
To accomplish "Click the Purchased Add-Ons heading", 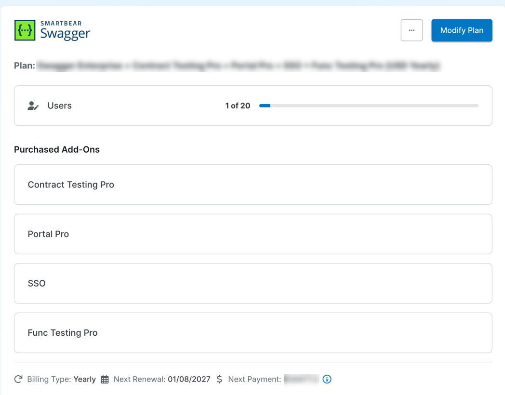I will [57, 149].
